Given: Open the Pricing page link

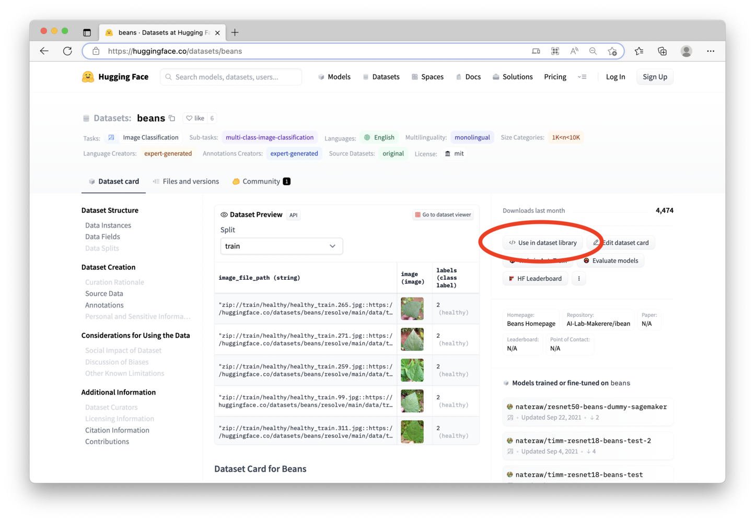Looking at the screenshot, I should tap(555, 77).
